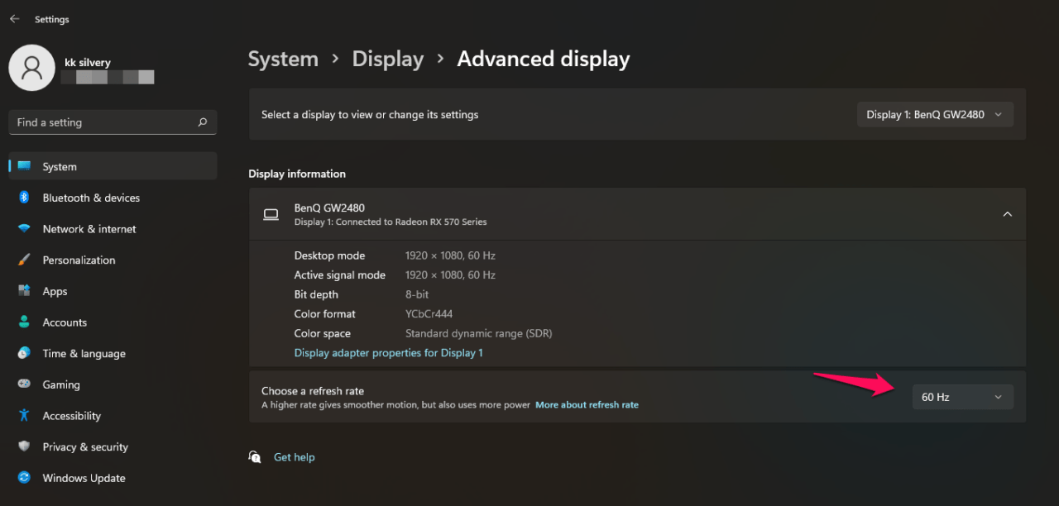Click the user profile avatar icon
The height and width of the screenshot is (506, 1059).
click(x=32, y=68)
